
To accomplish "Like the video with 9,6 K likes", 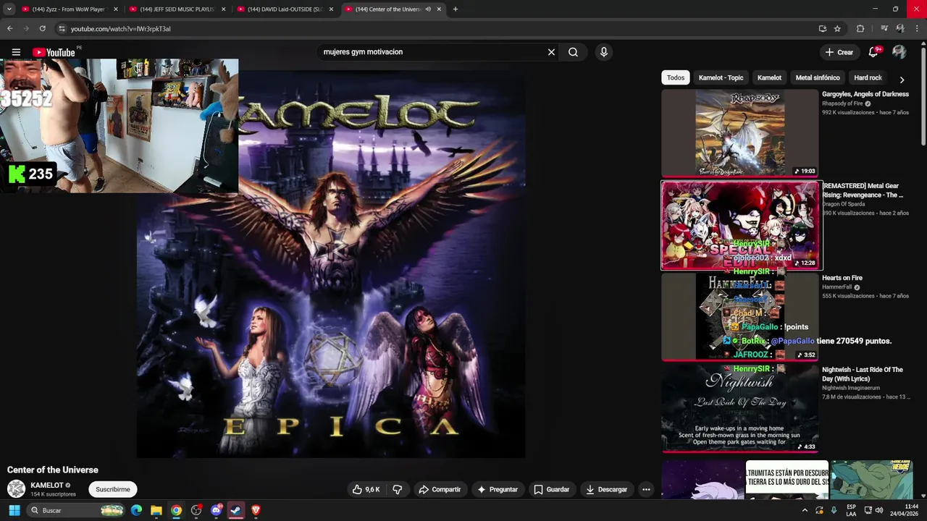I will 366,489.
